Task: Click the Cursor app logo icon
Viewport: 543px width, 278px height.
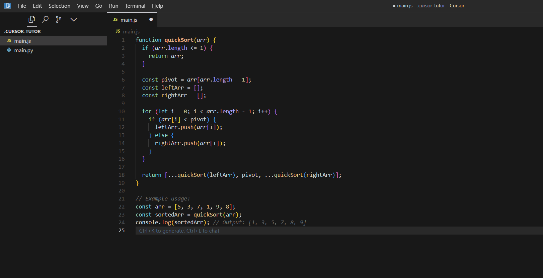Action: (x=7, y=6)
